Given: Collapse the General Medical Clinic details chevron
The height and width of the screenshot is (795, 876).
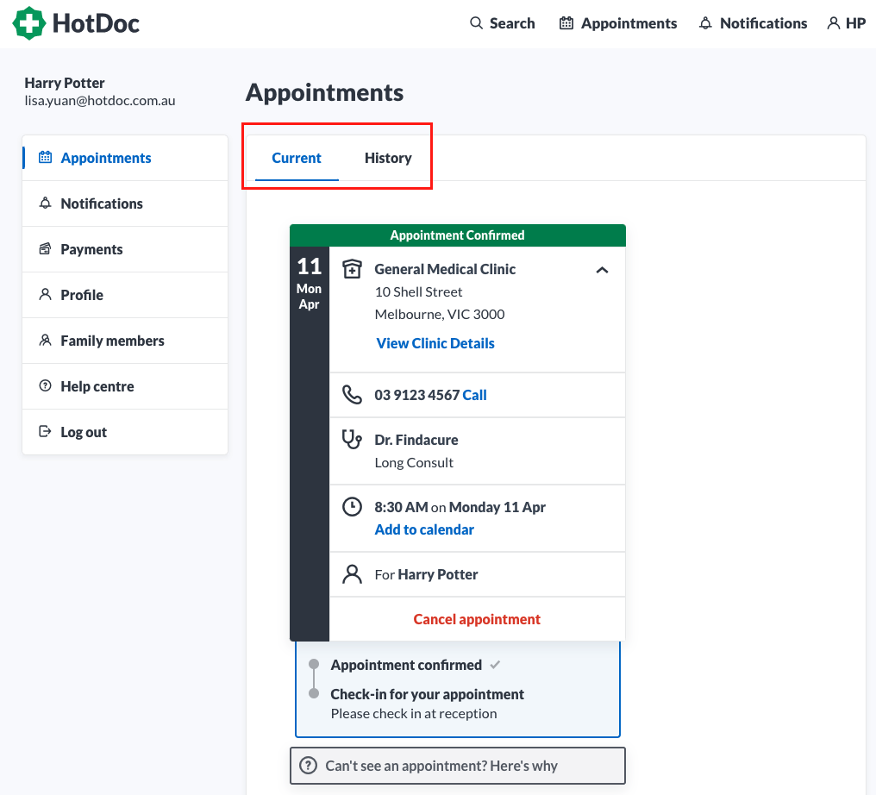Looking at the screenshot, I should point(602,270).
